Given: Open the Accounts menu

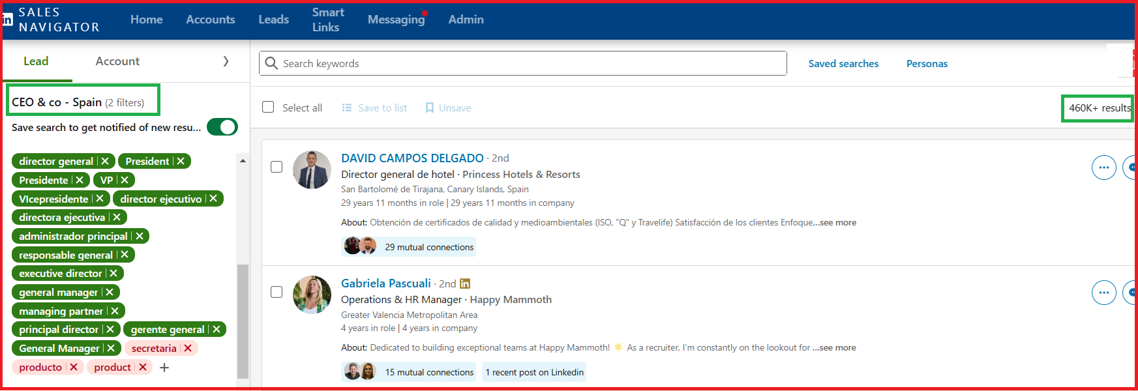Looking at the screenshot, I should coord(211,20).
